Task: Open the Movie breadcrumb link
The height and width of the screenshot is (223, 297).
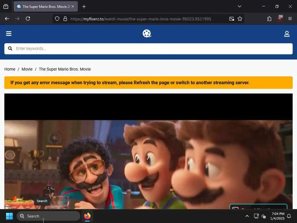Action: [x=27, y=69]
